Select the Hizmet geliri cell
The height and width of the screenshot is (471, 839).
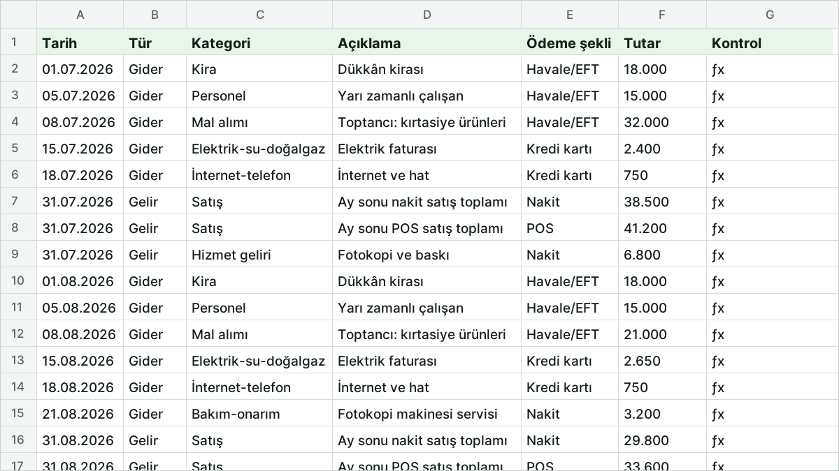(x=259, y=255)
